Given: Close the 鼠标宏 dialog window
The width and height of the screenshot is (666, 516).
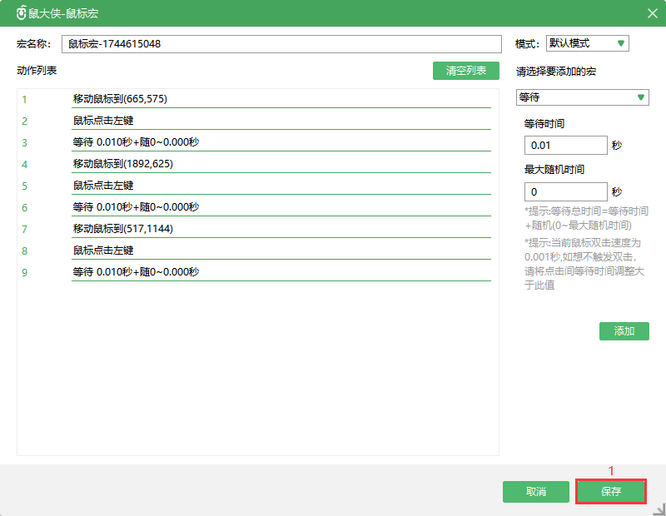Looking at the screenshot, I should (652, 13).
